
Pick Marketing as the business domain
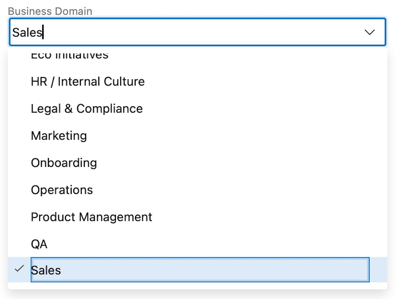59,136
